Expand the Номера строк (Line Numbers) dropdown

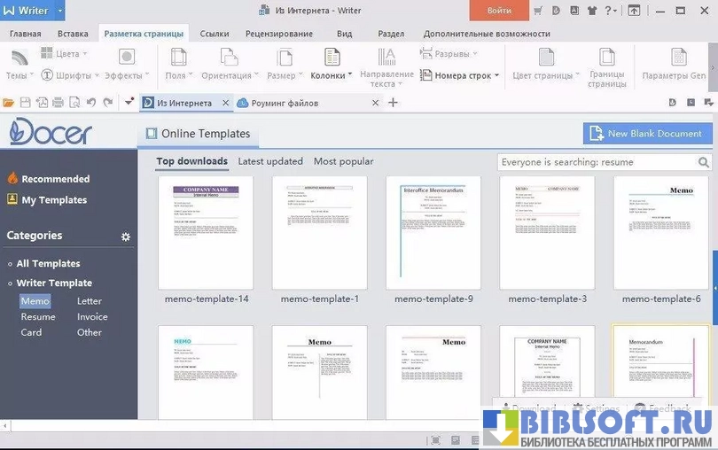(x=497, y=76)
